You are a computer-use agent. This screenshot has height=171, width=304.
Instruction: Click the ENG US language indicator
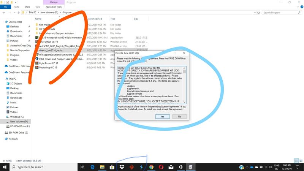tap(277, 167)
